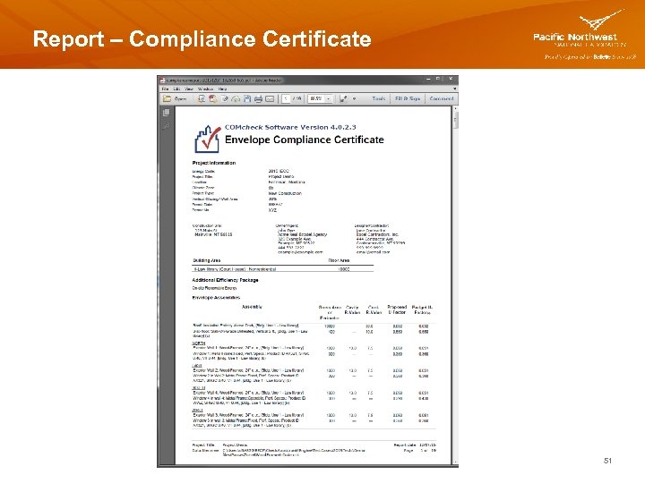Click the Print icon in Adobe Reader
Viewport: 645px width, 483px height.
pyautogui.click(x=258, y=99)
